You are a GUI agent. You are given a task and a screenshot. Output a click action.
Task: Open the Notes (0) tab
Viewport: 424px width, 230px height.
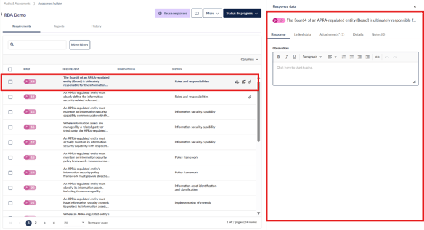(378, 34)
